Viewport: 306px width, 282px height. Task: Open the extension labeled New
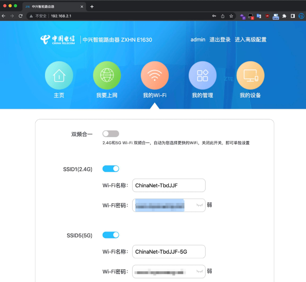tap(276, 16)
